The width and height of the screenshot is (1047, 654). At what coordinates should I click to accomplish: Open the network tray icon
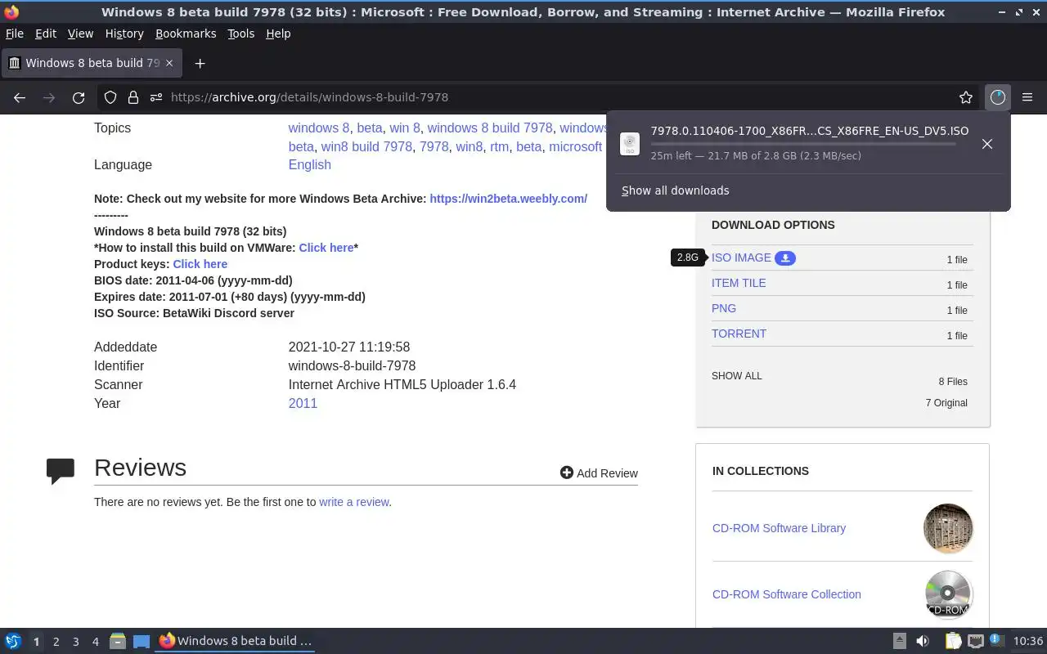point(975,641)
